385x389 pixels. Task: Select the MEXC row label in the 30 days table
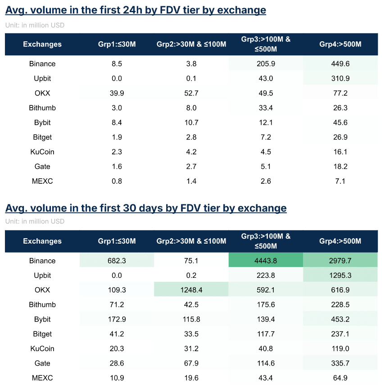[x=42, y=378]
